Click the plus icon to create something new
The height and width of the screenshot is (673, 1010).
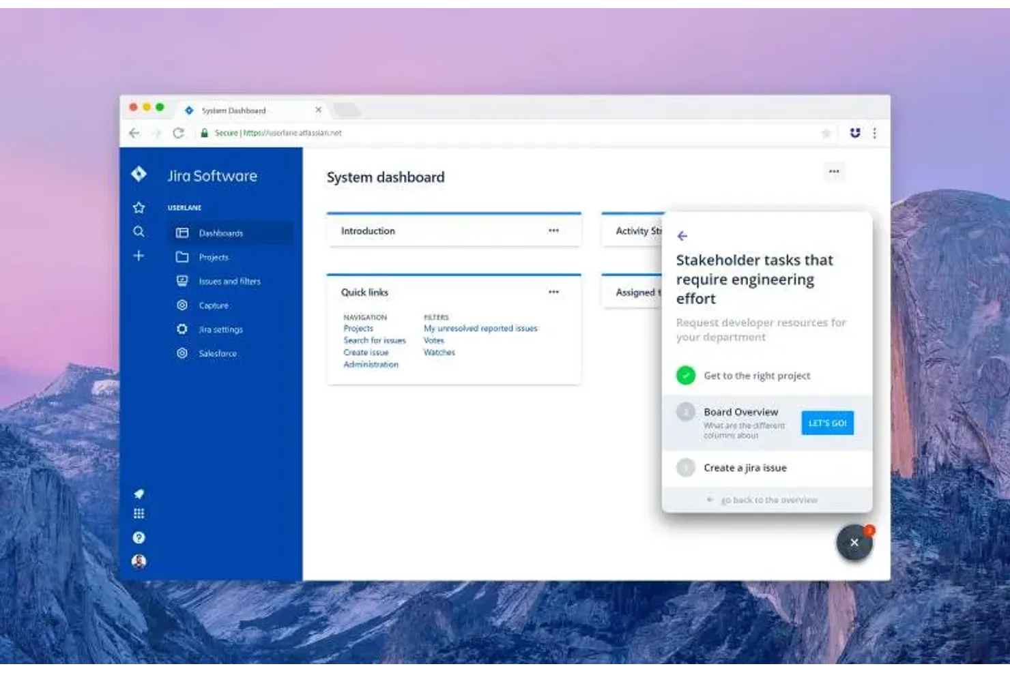point(139,256)
